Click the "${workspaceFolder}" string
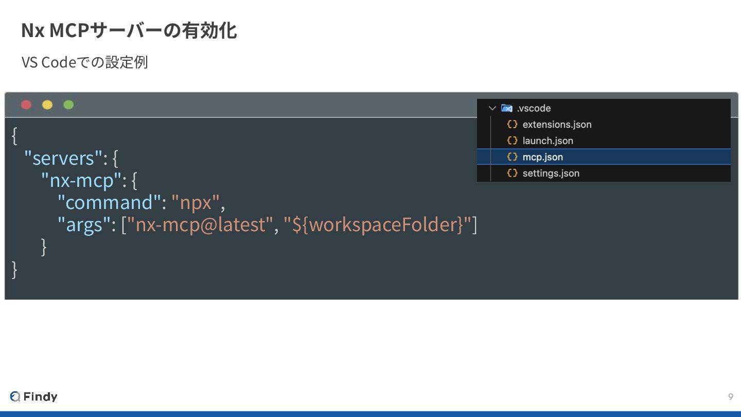Viewport: 741px width, 417px height. [378, 225]
